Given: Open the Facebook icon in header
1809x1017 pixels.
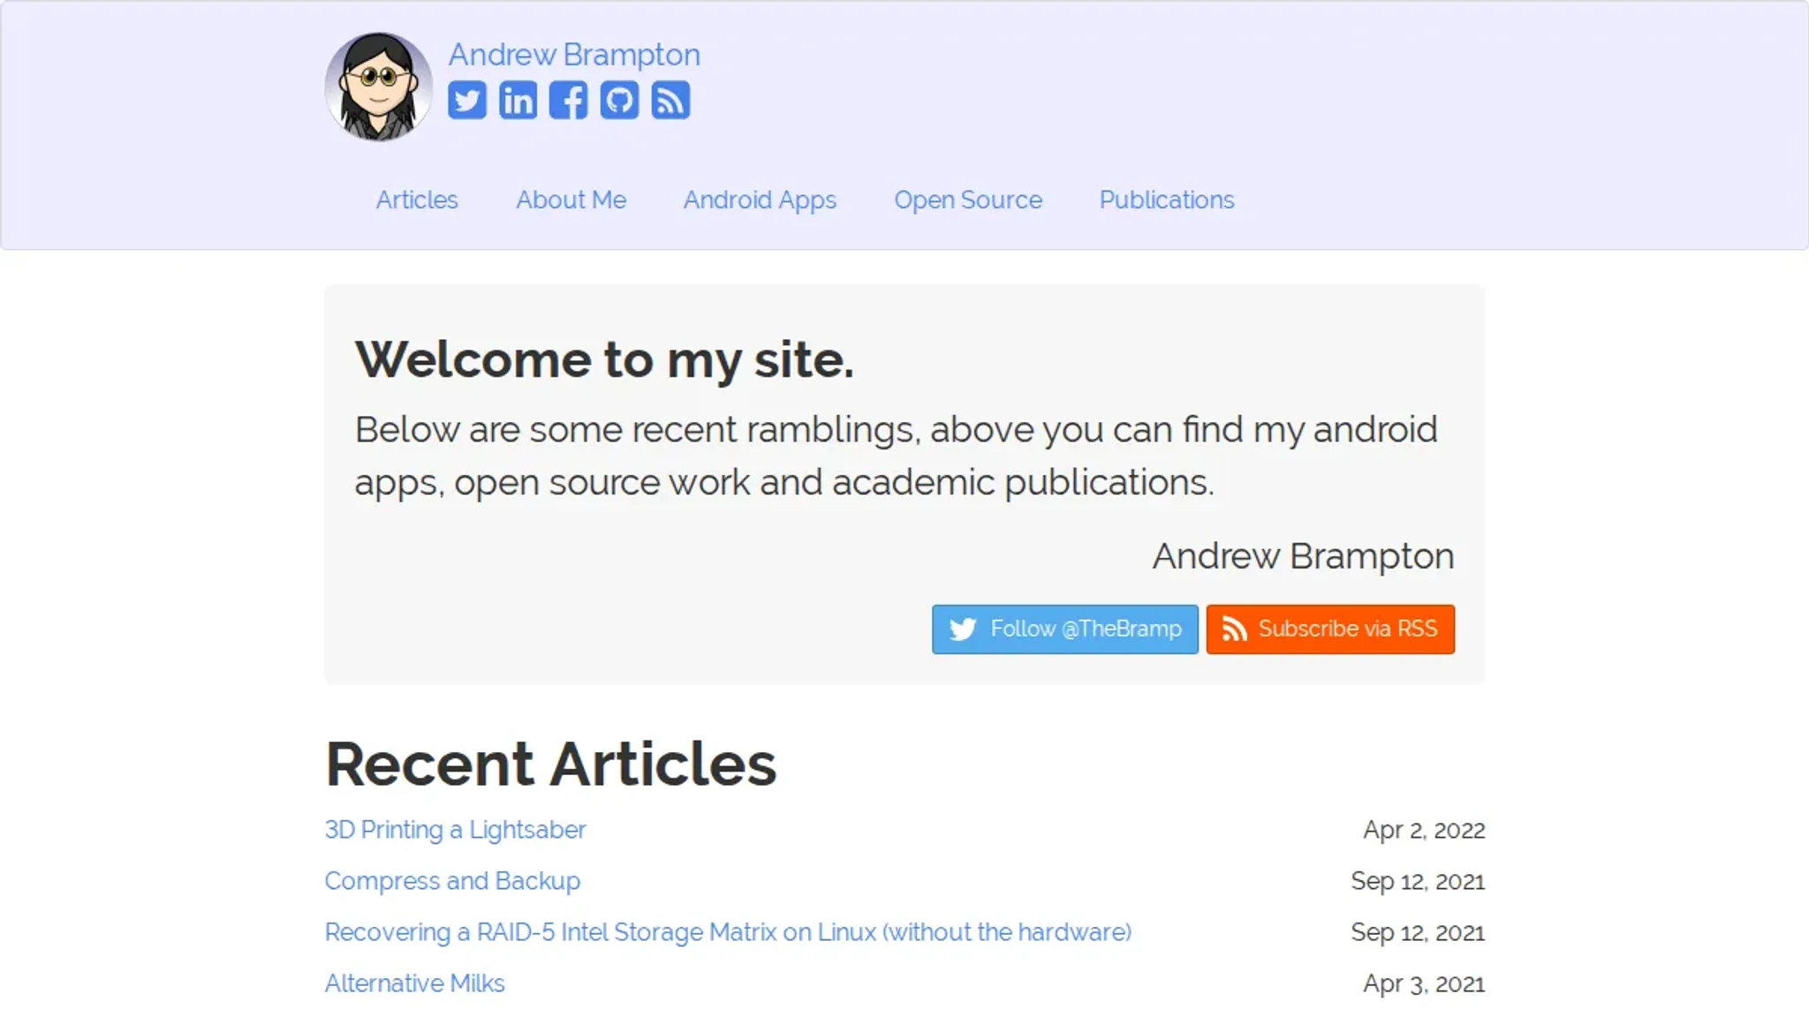Looking at the screenshot, I should (x=568, y=100).
